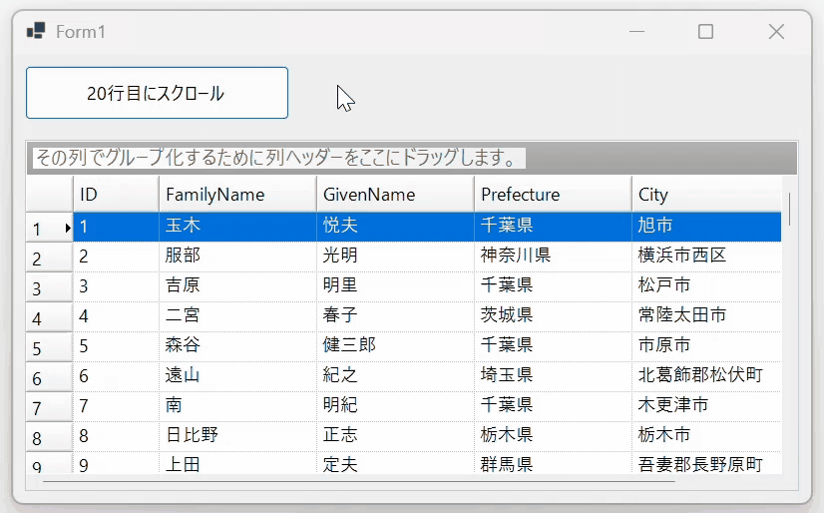The height and width of the screenshot is (513, 824).
Task: Maximize the Form1 window
Action: tap(705, 32)
